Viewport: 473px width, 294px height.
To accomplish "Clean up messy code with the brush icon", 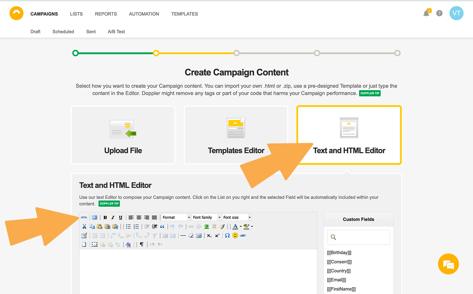I will (222, 227).
